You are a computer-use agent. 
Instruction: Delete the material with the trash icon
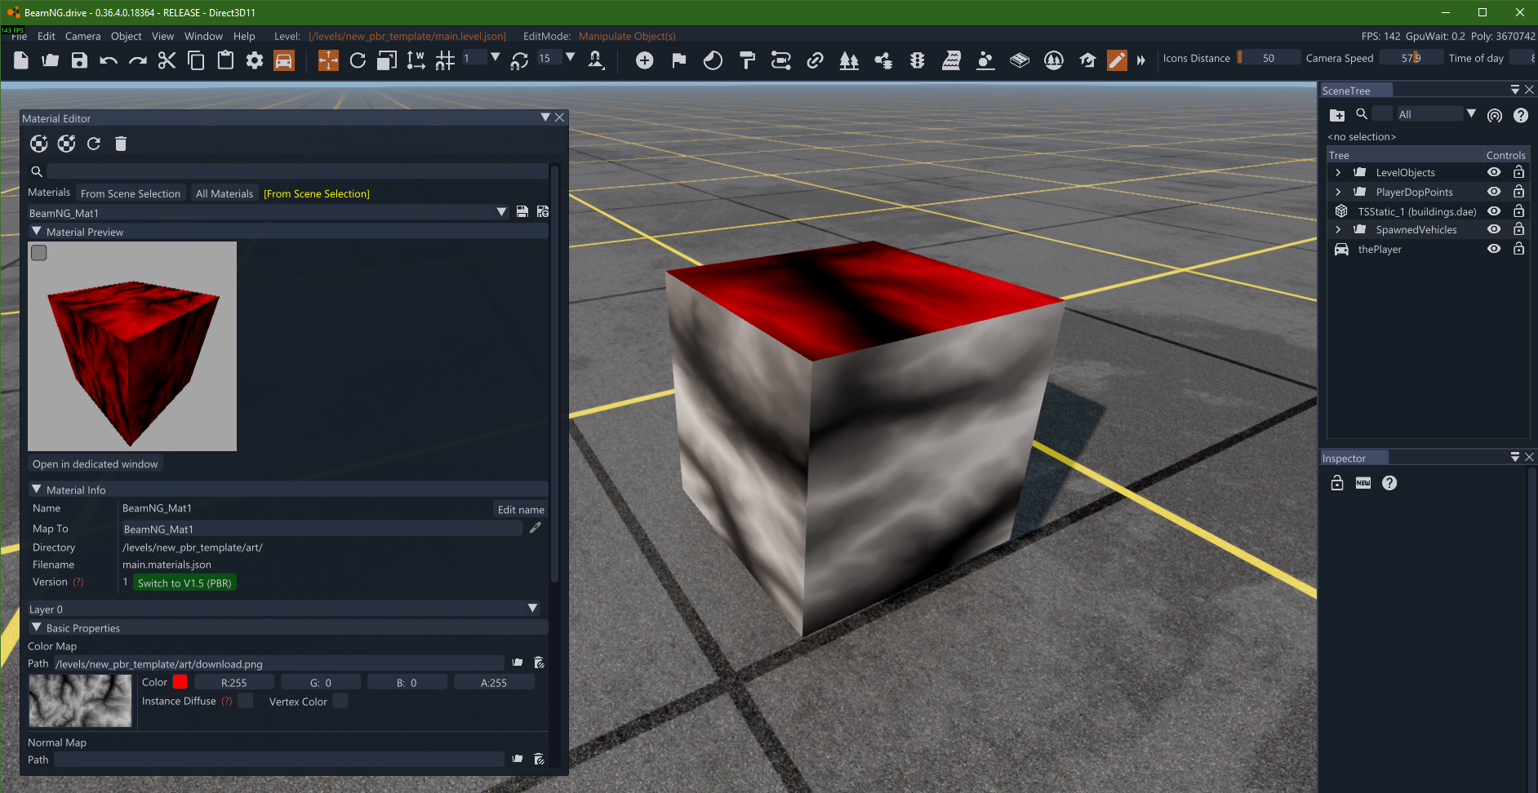121,144
